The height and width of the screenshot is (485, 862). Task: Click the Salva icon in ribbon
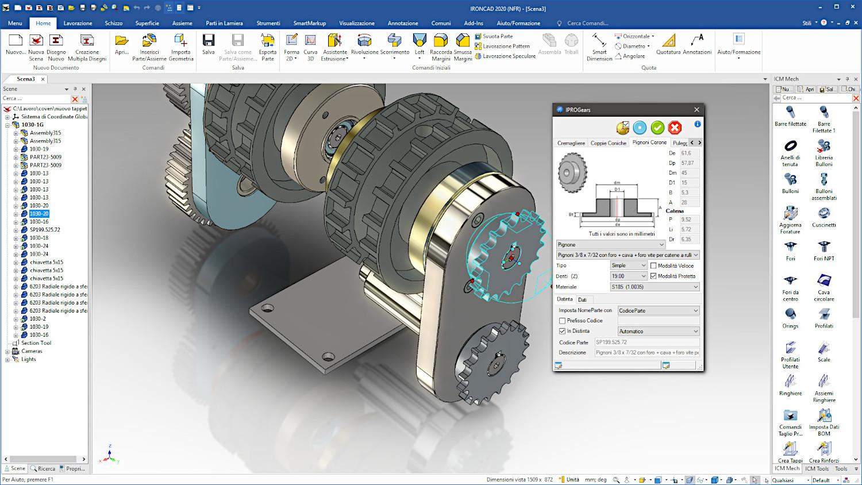[x=209, y=41]
